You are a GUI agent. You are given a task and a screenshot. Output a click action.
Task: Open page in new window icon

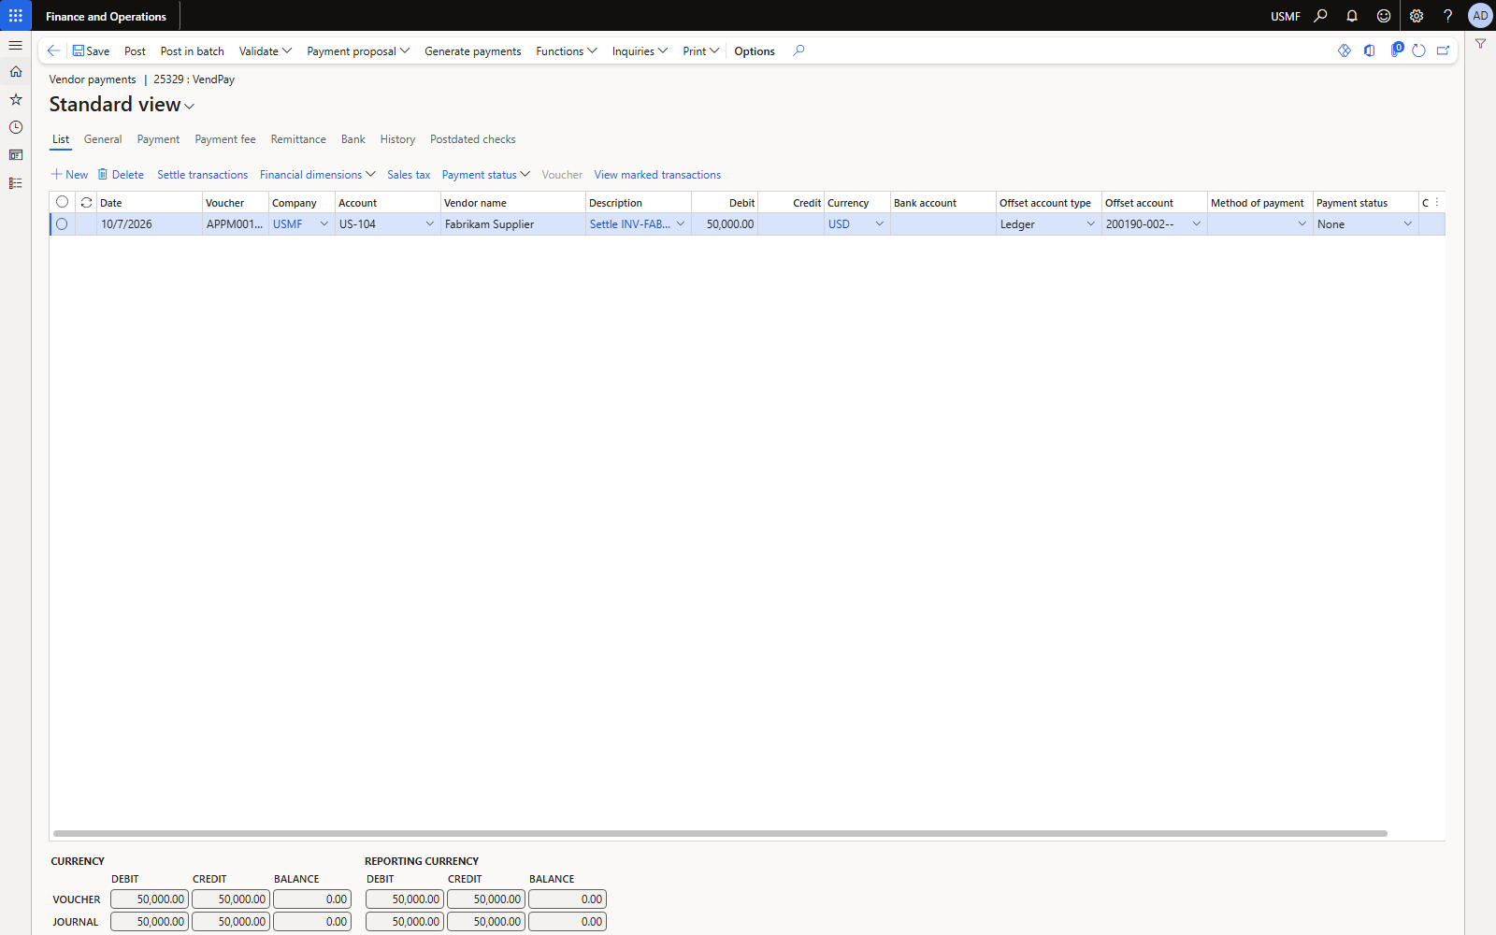click(x=1444, y=50)
